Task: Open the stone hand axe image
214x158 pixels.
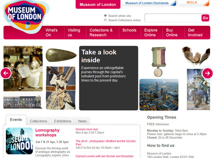Action: pos(61,55)
